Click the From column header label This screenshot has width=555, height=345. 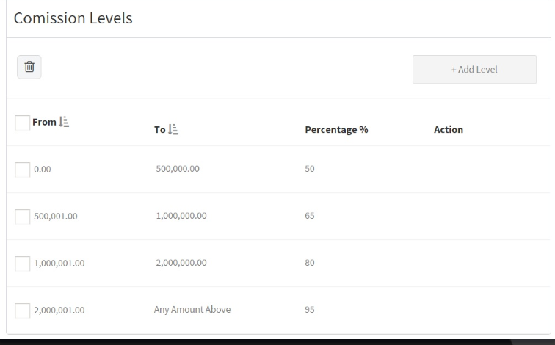44,123
